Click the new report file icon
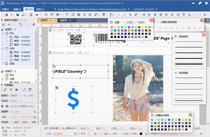Viewport: 210px width, 137px height. 6,15
